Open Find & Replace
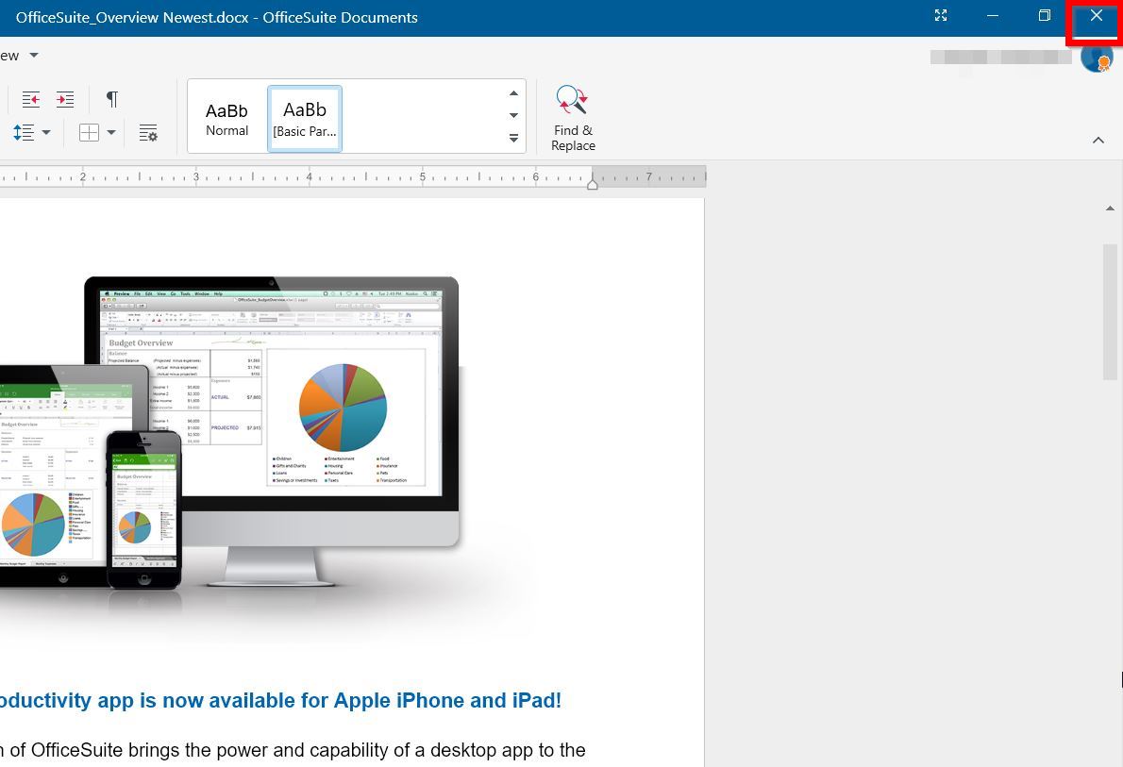 click(x=573, y=118)
